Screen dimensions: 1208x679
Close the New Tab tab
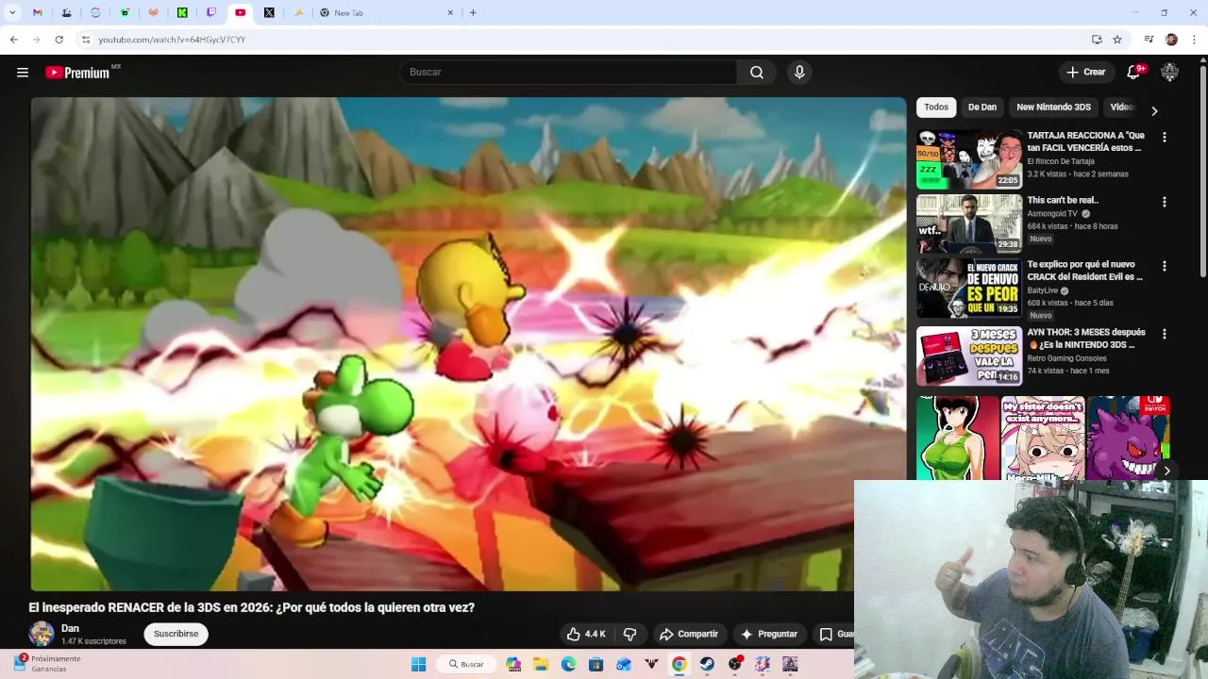coord(450,12)
